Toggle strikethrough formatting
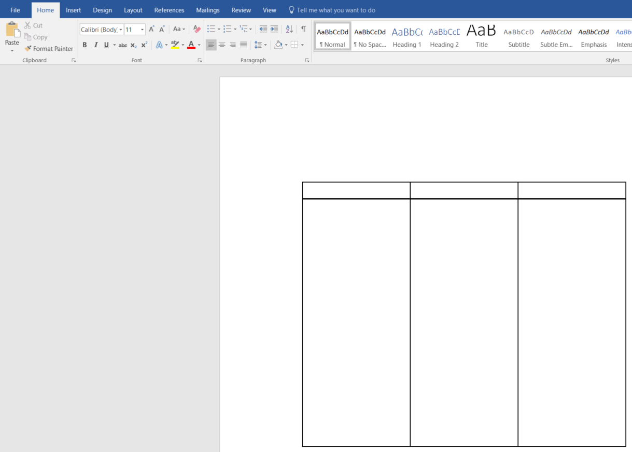 pos(122,45)
